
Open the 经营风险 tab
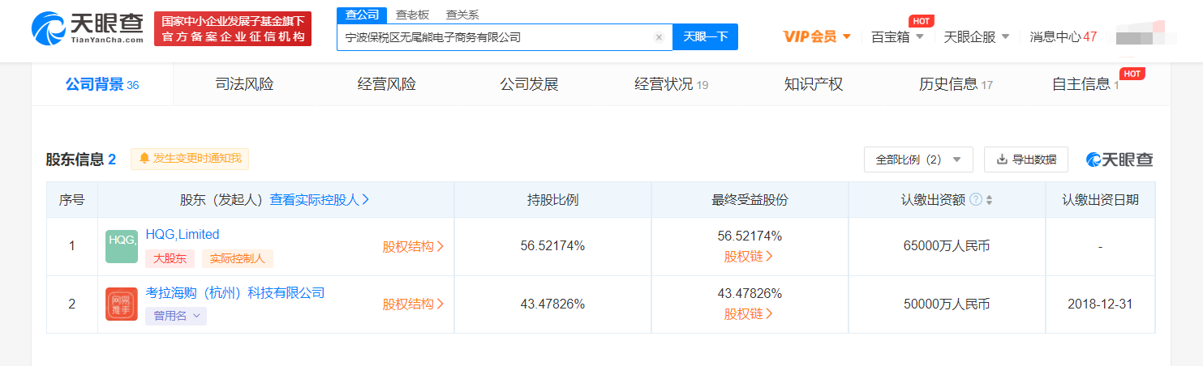point(387,84)
